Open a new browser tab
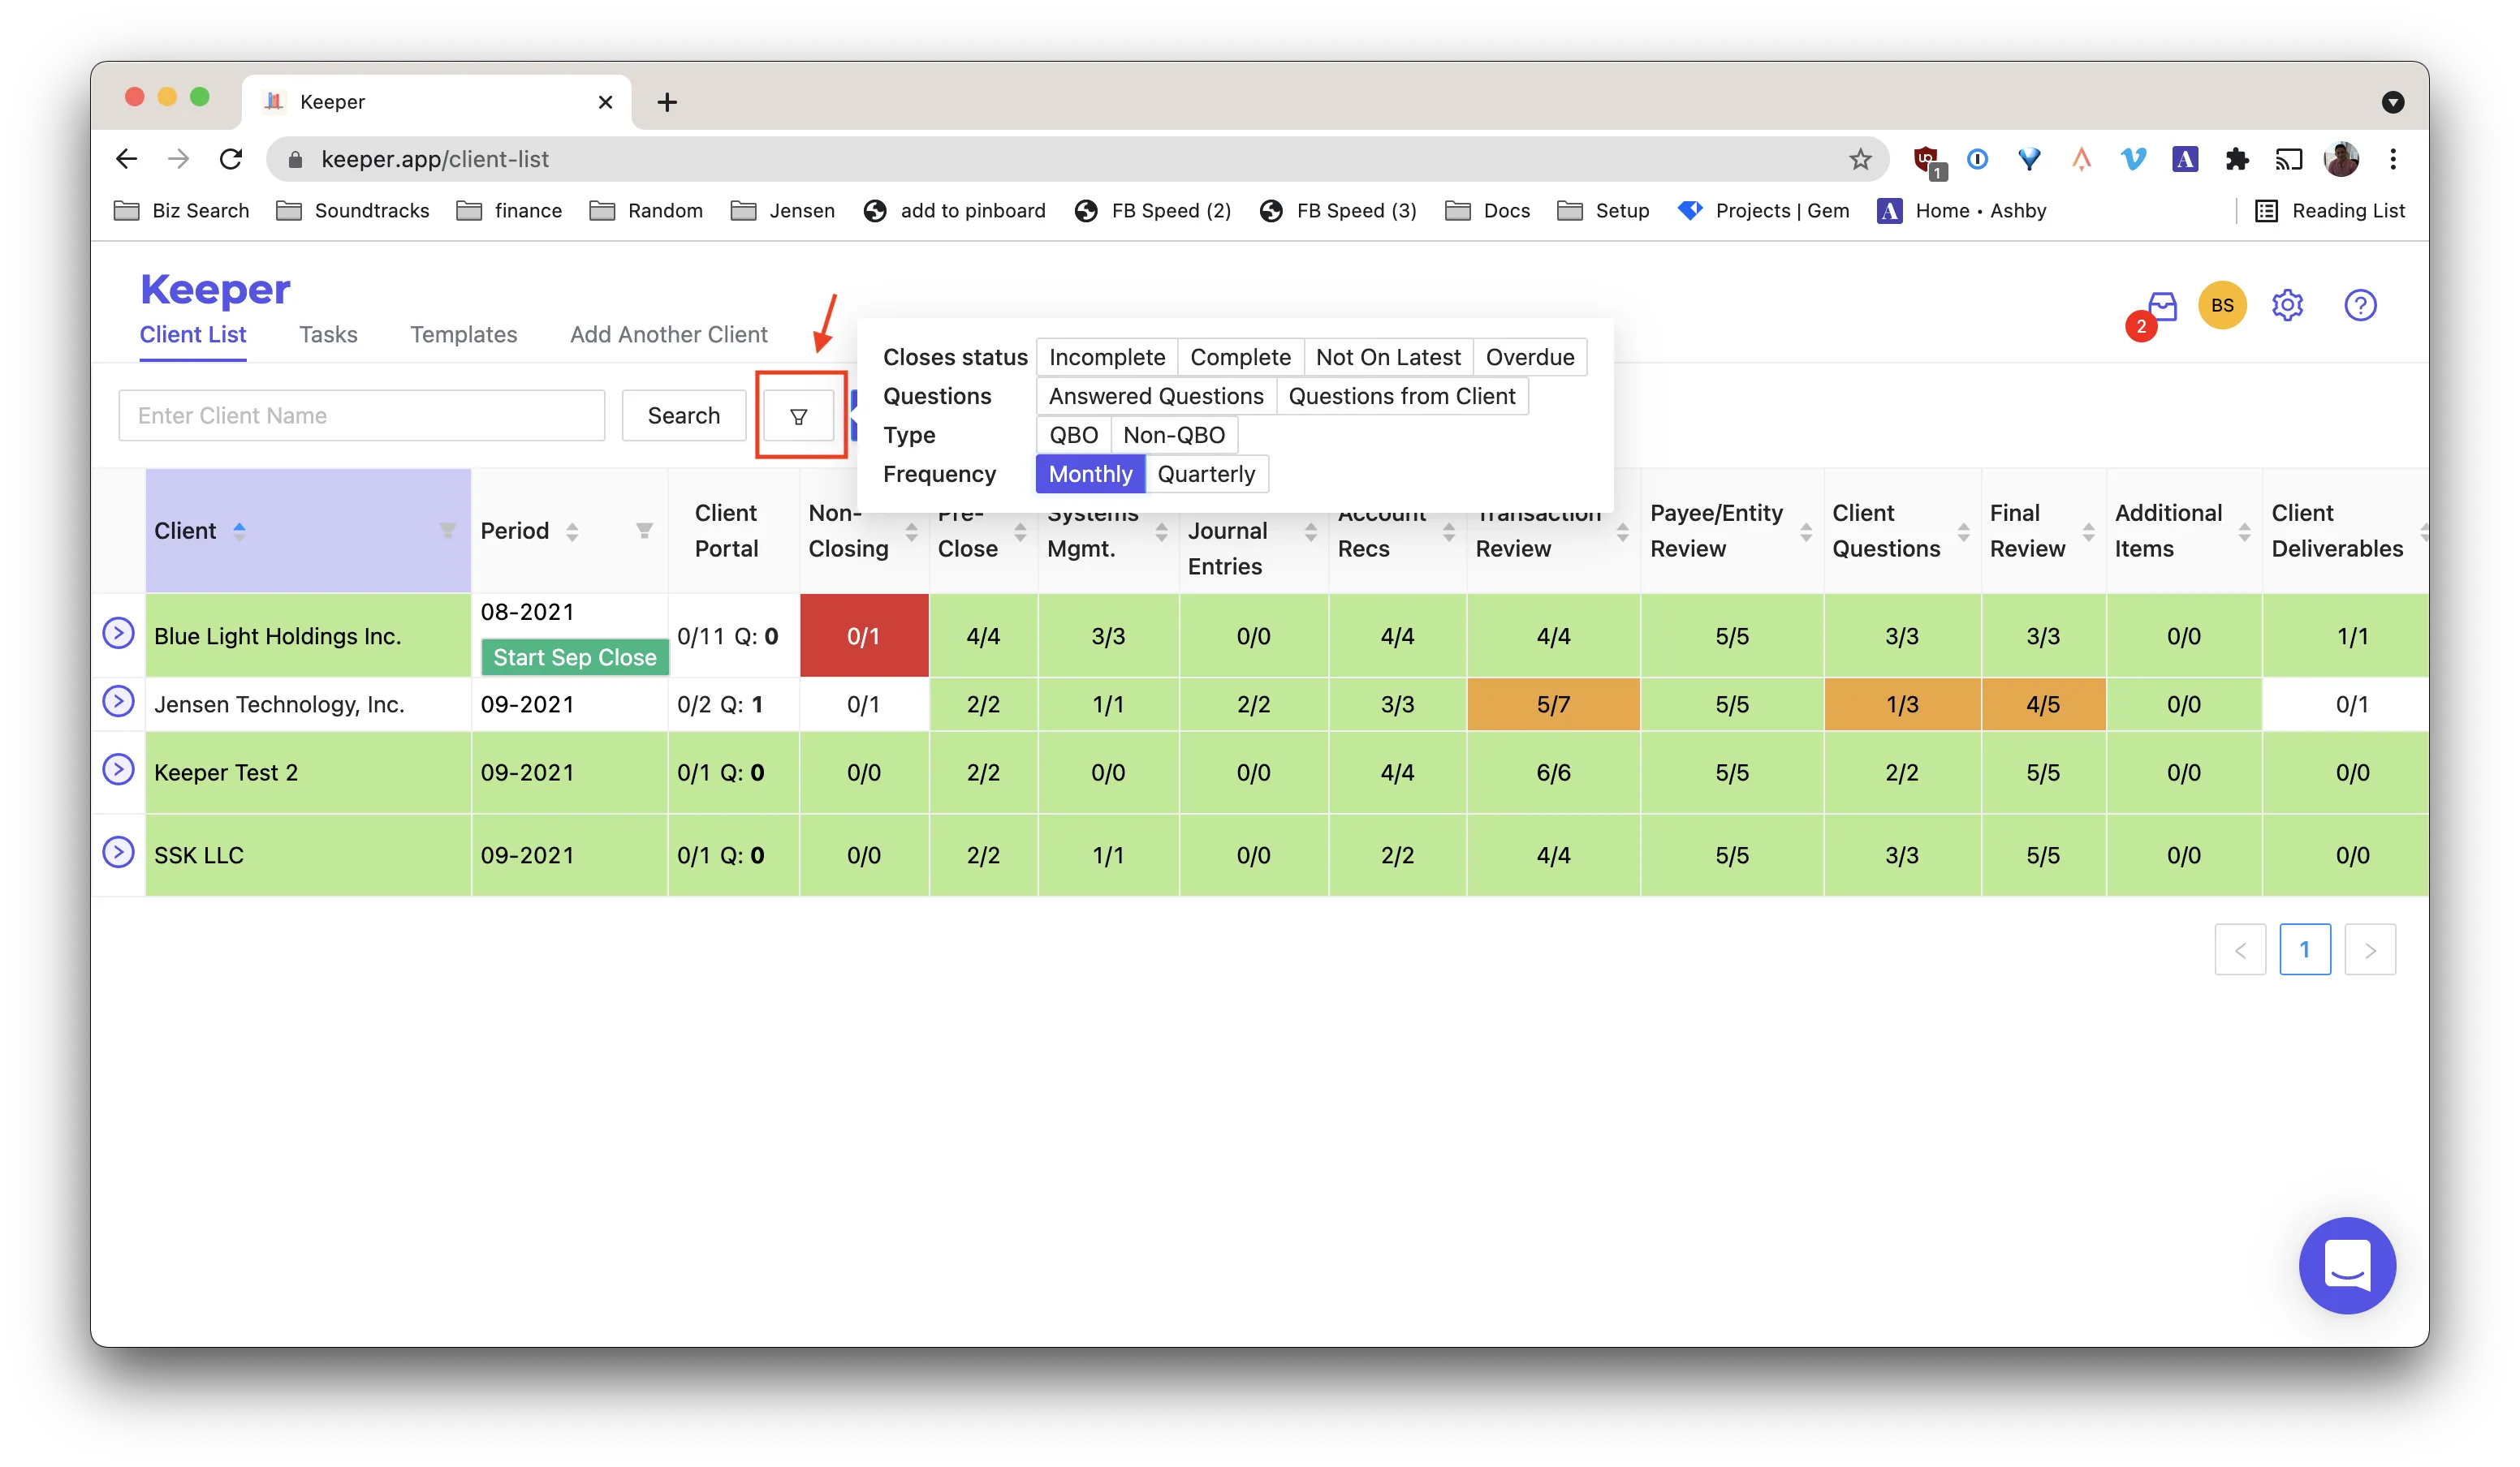 [667, 102]
